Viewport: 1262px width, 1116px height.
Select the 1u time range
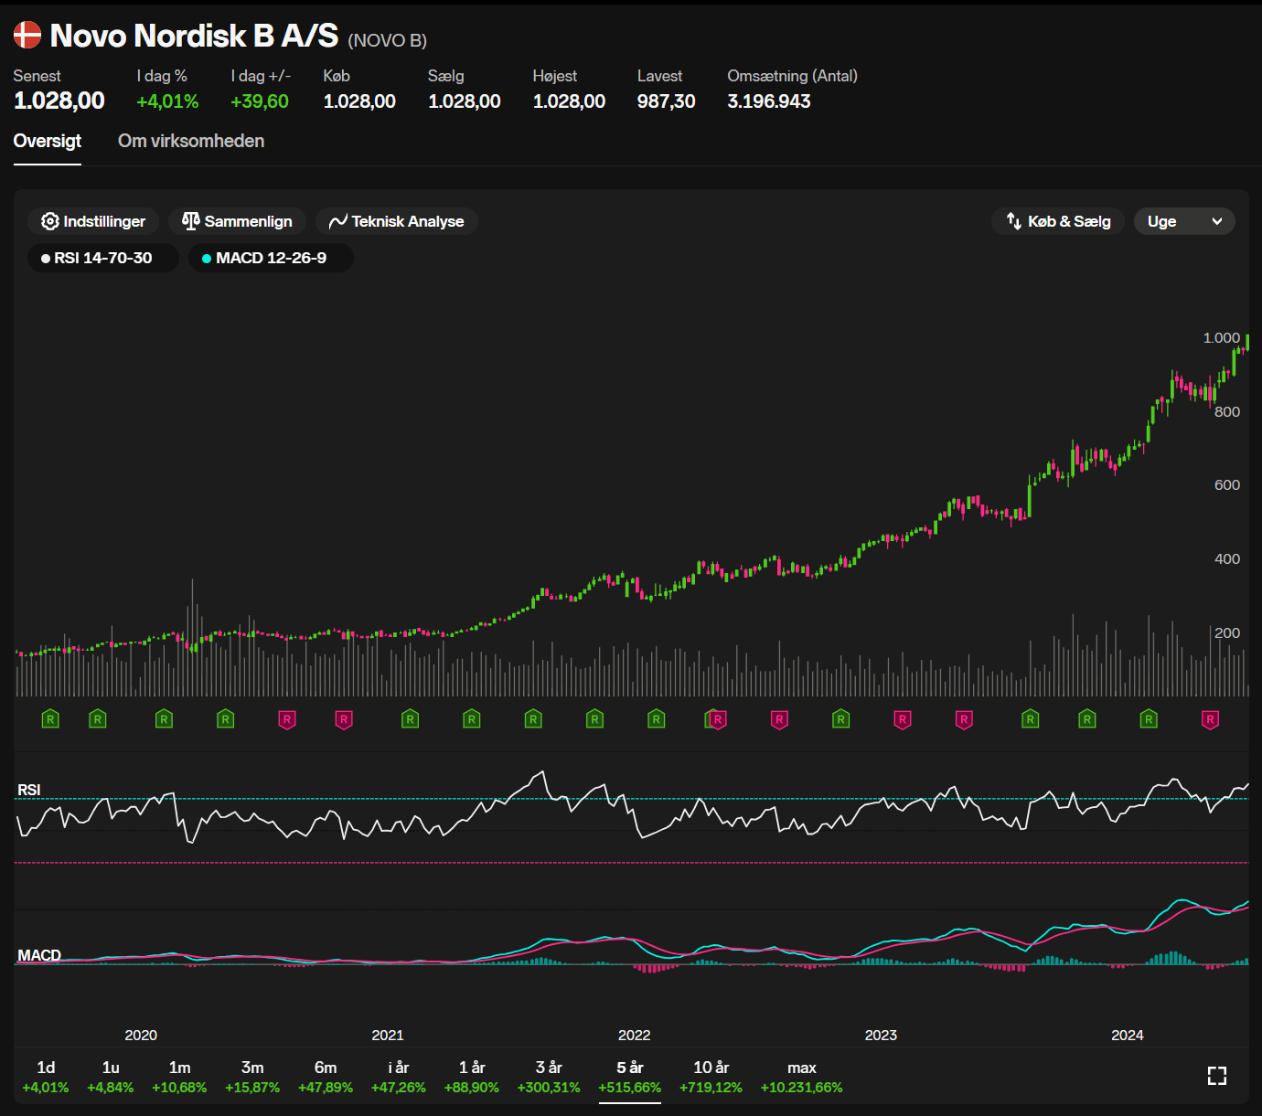point(111,1077)
